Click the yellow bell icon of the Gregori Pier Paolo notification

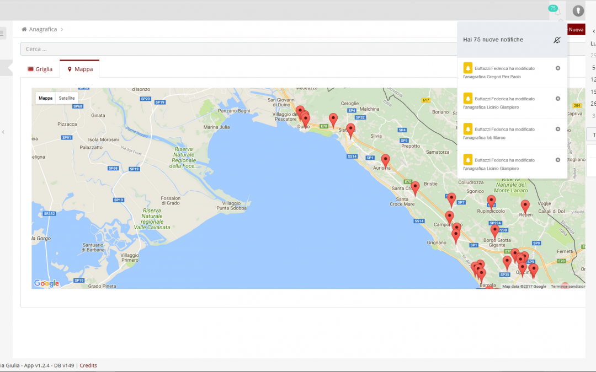[x=468, y=68]
